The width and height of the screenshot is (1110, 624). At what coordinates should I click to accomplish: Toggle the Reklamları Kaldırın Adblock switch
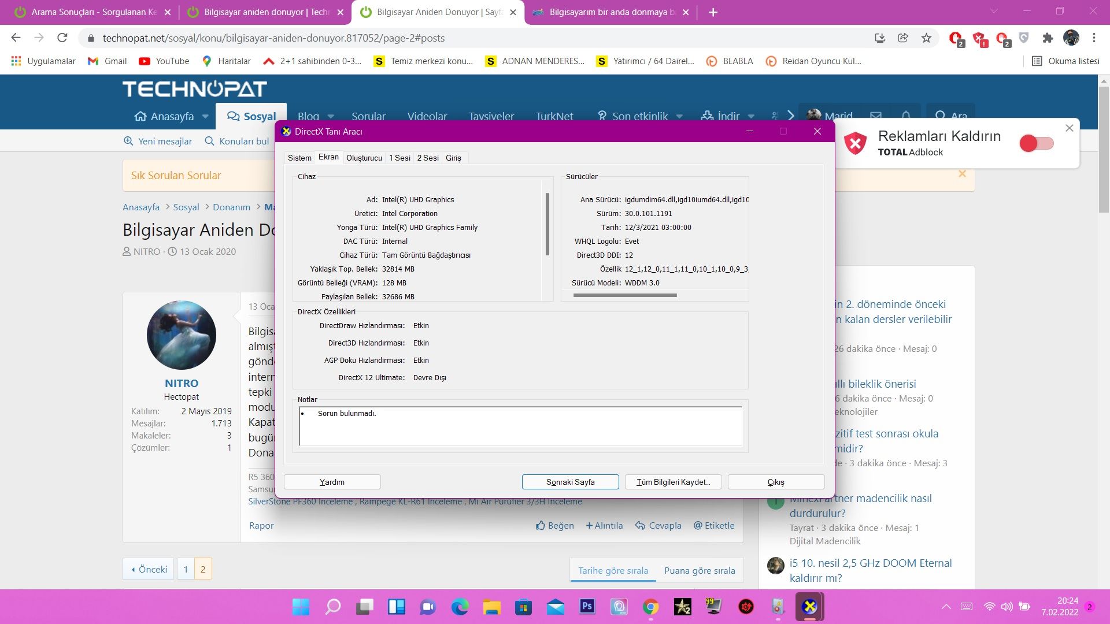pos(1036,143)
